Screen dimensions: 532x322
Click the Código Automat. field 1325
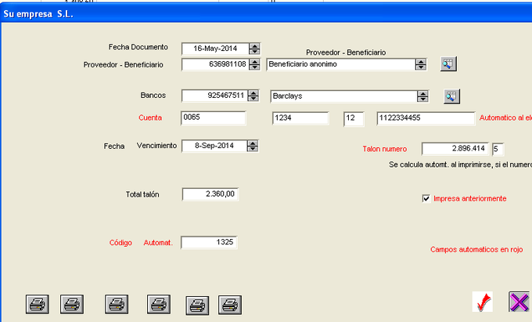pyautogui.click(x=209, y=243)
